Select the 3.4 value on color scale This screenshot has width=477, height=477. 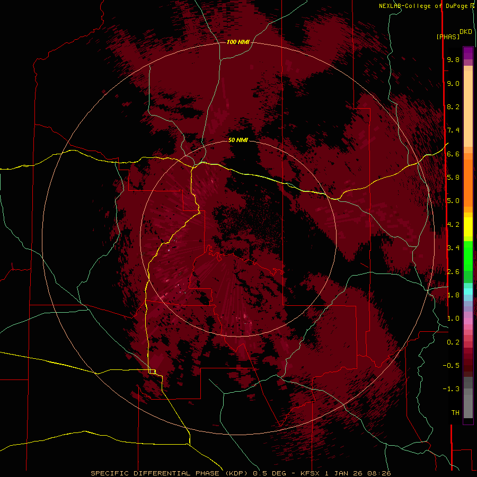click(x=453, y=248)
